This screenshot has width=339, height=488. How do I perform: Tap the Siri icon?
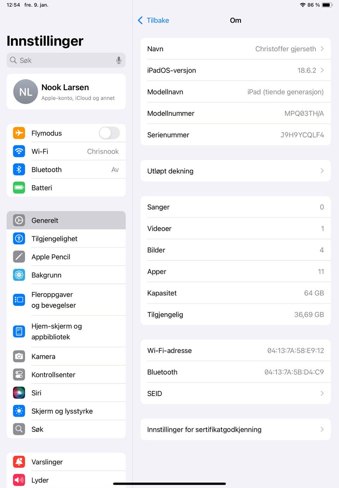click(19, 393)
